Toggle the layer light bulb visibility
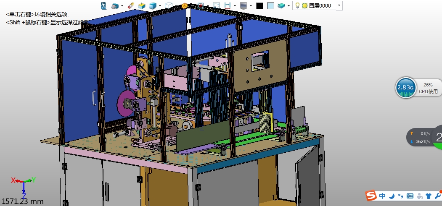This screenshot has height=206, width=442. click(x=297, y=5)
